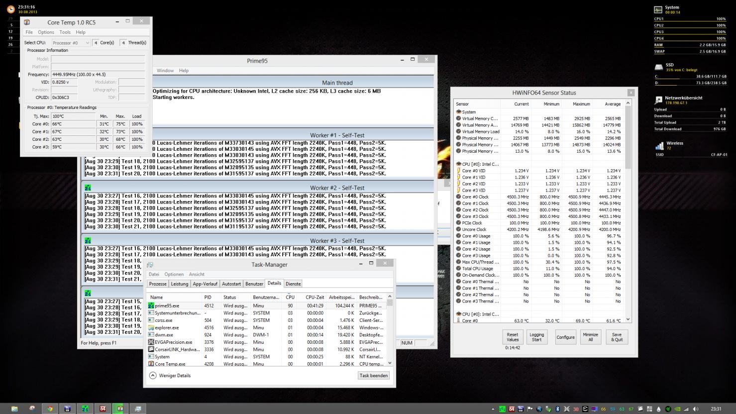Open the Select CPU dropdown in Core Temp
Screen dimensions: 736x414
click(x=71, y=43)
